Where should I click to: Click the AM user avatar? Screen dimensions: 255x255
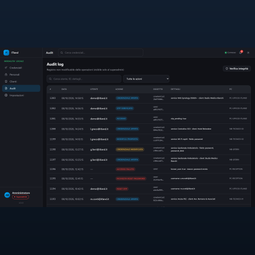7,195
